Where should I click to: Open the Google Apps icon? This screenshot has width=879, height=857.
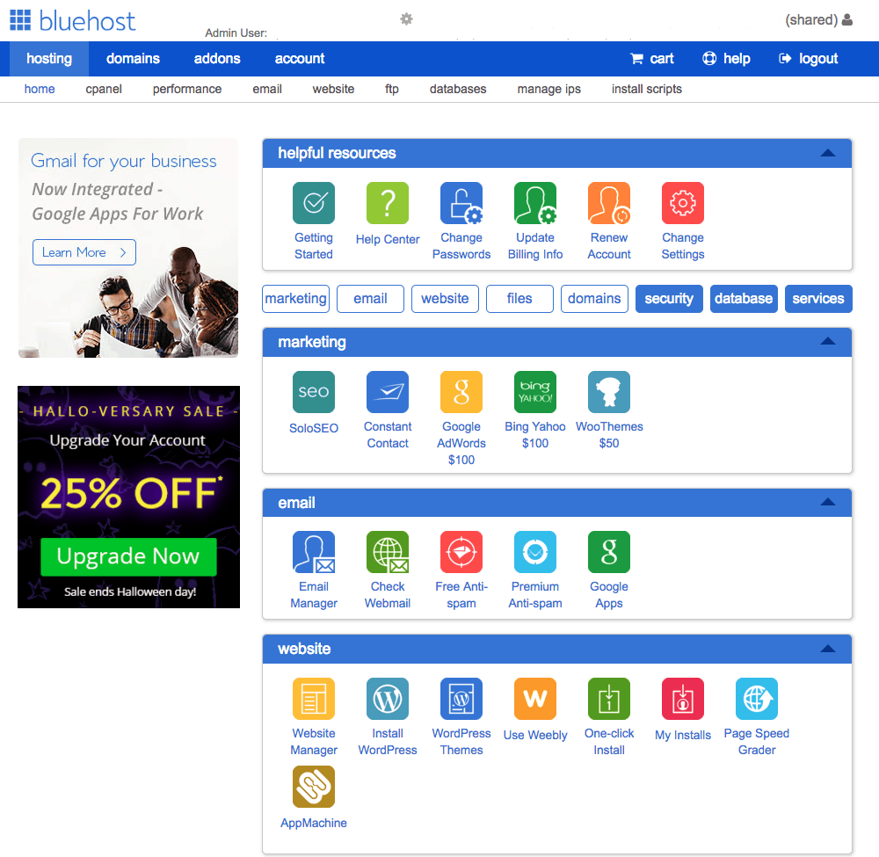(x=609, y=552)
